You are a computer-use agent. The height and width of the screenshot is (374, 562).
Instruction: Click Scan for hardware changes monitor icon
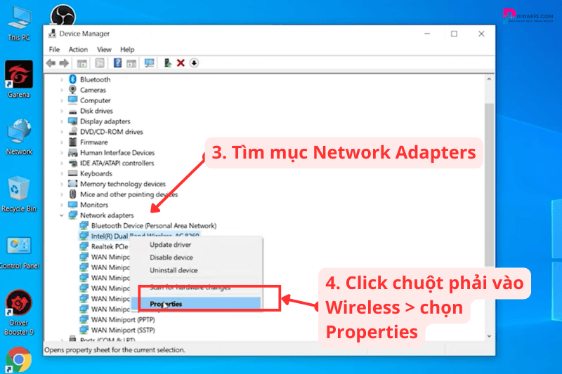pos(149,63)
